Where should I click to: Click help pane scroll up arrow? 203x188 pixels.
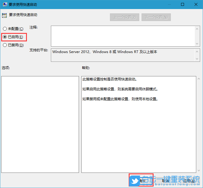coord(199,79)
